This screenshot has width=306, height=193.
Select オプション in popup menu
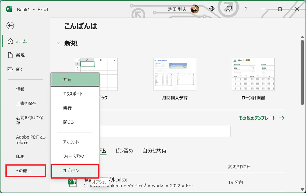[x=75, y=171]
